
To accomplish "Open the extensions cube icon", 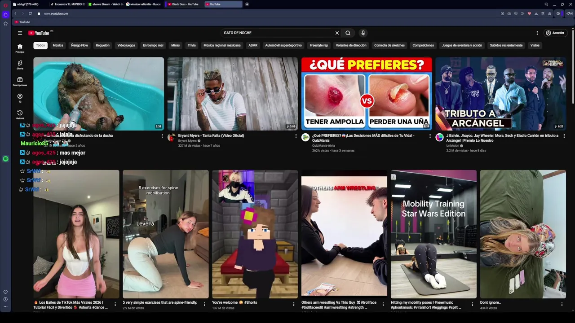I will pyautogui.click(x=558, y=13).
